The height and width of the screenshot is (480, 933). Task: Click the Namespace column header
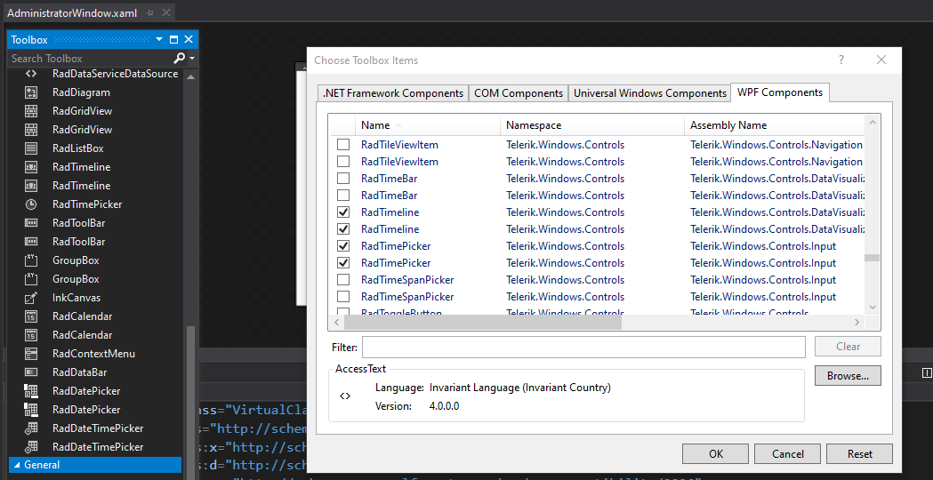592,125
